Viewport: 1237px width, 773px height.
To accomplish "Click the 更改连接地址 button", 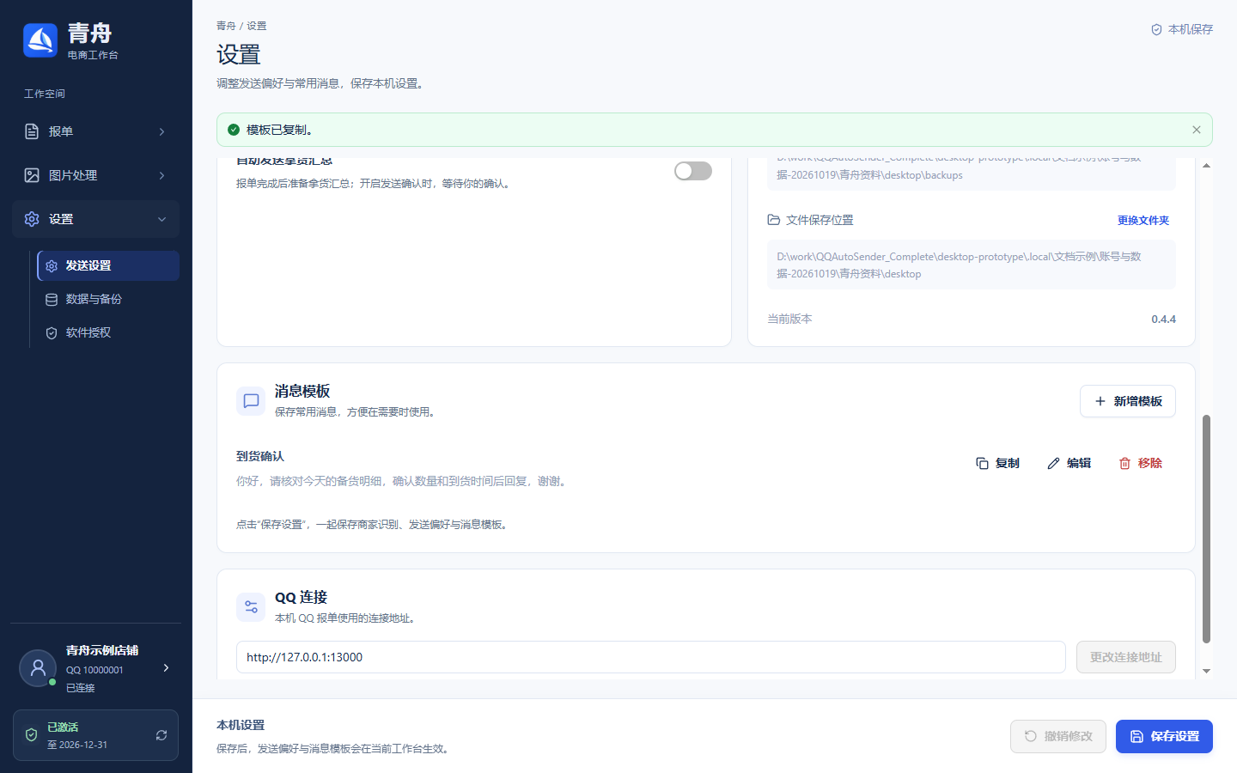I will pos(1126,657).
